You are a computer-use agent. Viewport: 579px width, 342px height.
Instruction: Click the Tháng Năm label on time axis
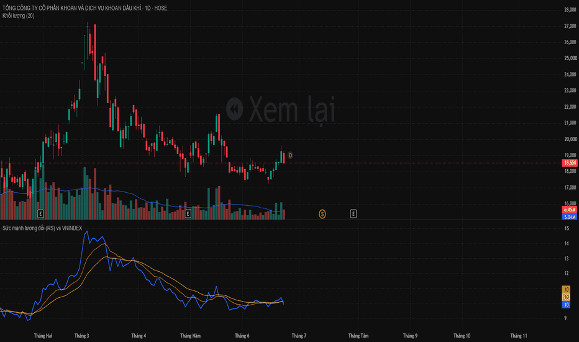pyautogui.click(x=190, y=336)
